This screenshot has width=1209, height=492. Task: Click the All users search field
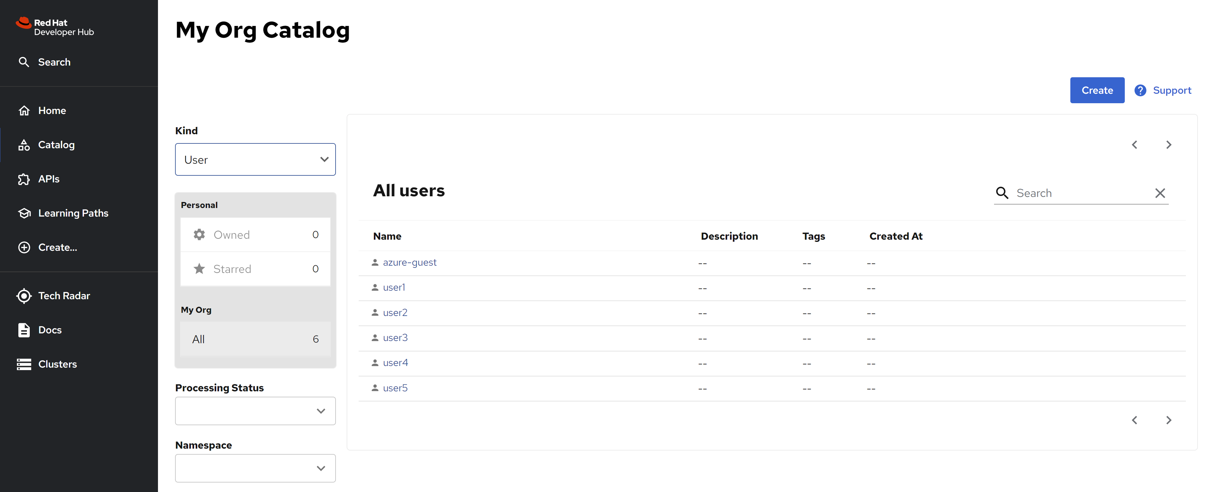[x=1082, y=193]
